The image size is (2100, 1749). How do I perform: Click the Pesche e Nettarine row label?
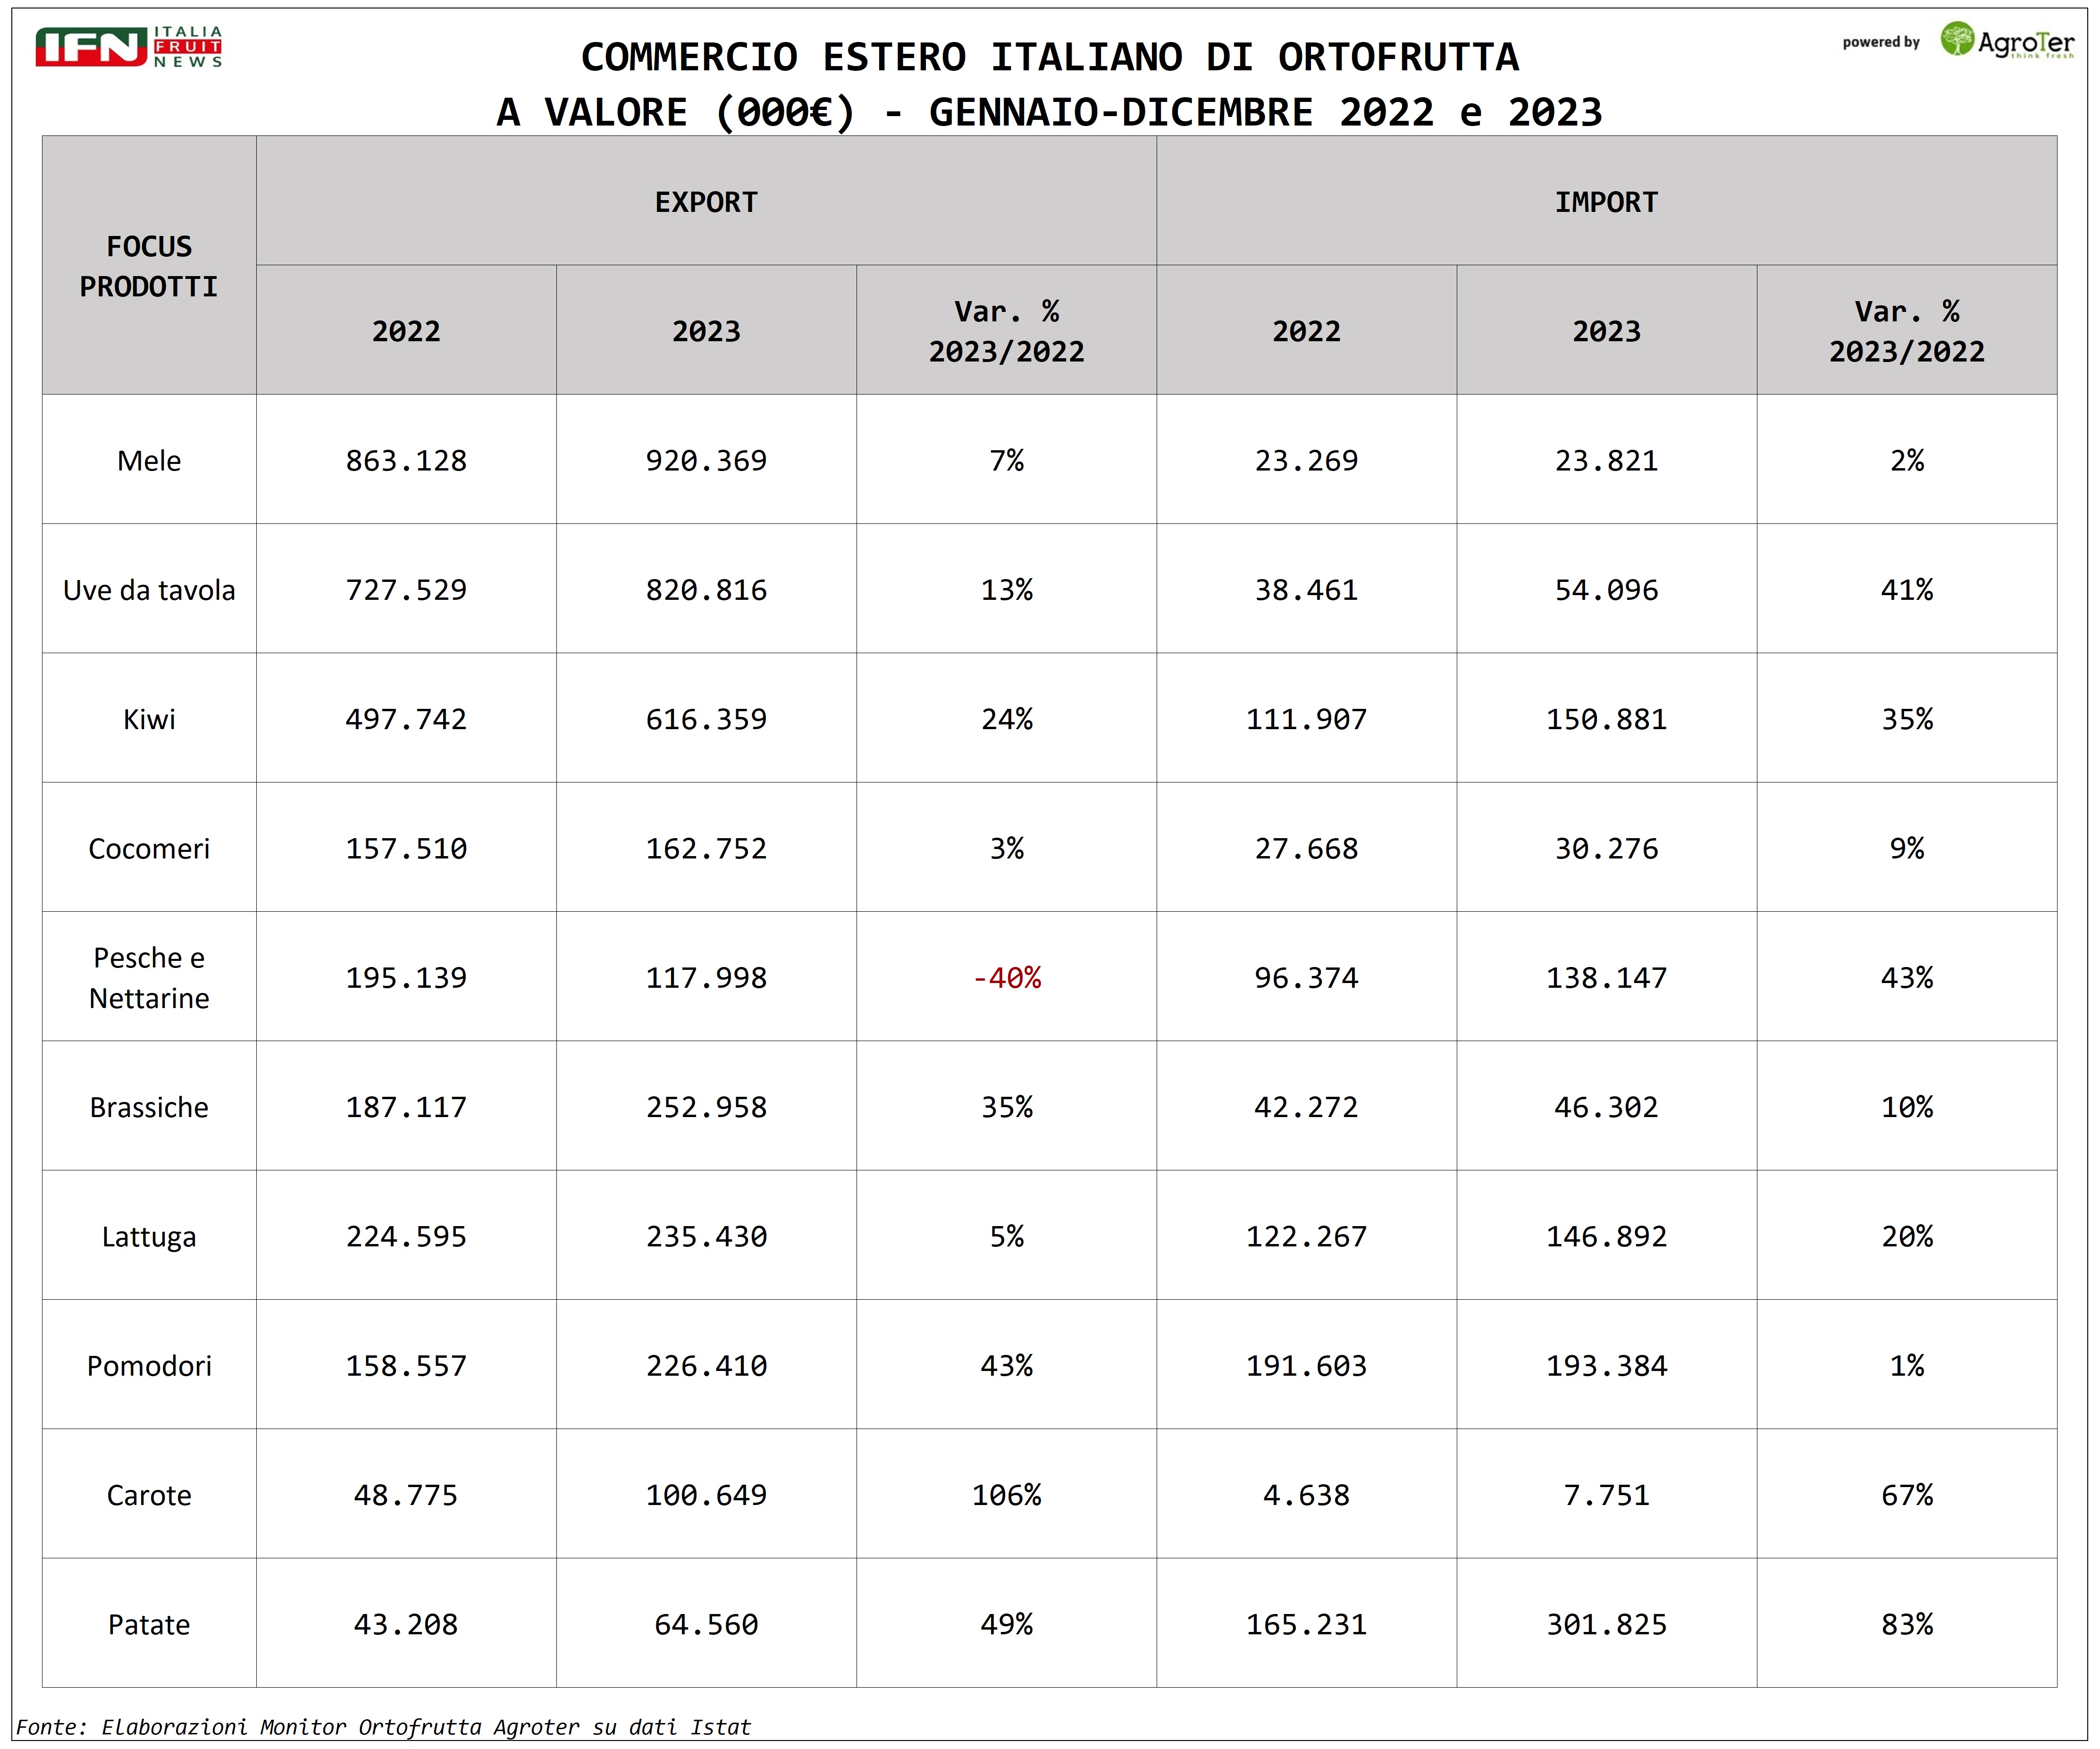tap(149, 978)
